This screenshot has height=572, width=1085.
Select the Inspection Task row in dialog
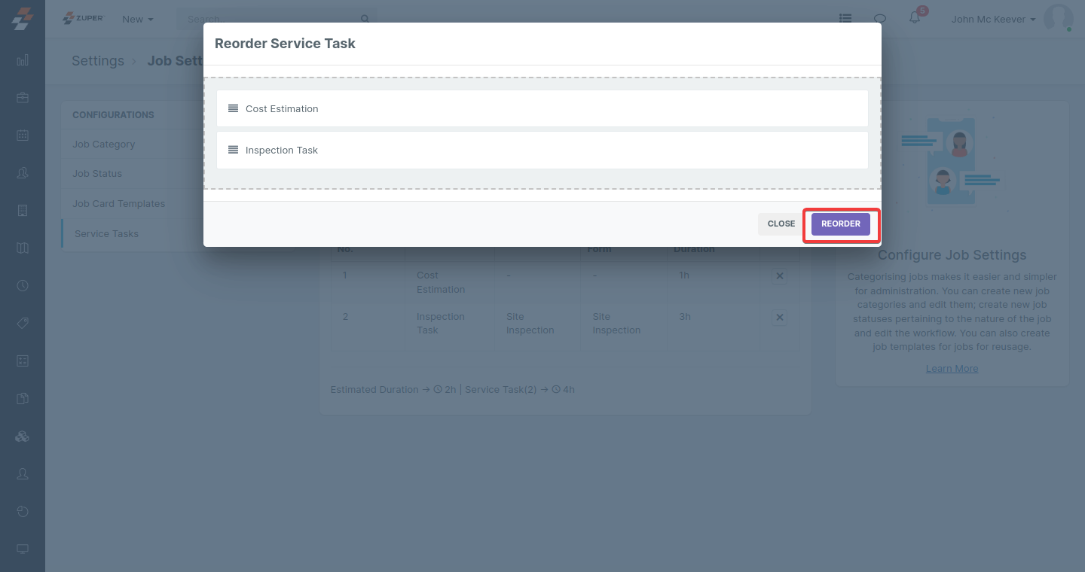tap(542, 150)
